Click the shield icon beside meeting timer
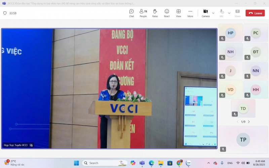The height and width of the screenshot is (168, 269). [5, 13]
